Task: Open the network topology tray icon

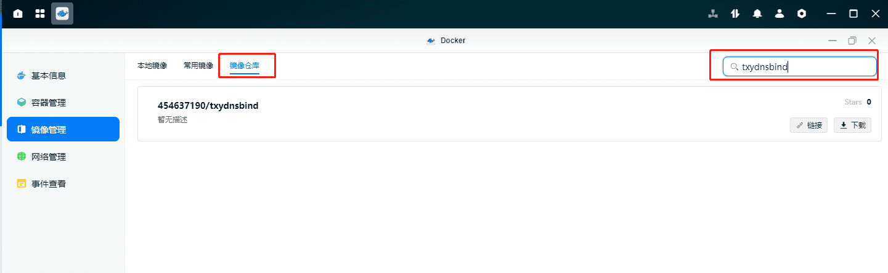Action: [x=713, y=14]
